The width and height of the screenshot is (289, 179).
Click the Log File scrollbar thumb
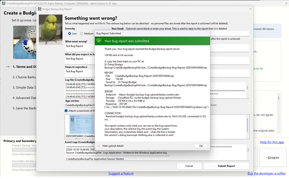click(247, 88)
